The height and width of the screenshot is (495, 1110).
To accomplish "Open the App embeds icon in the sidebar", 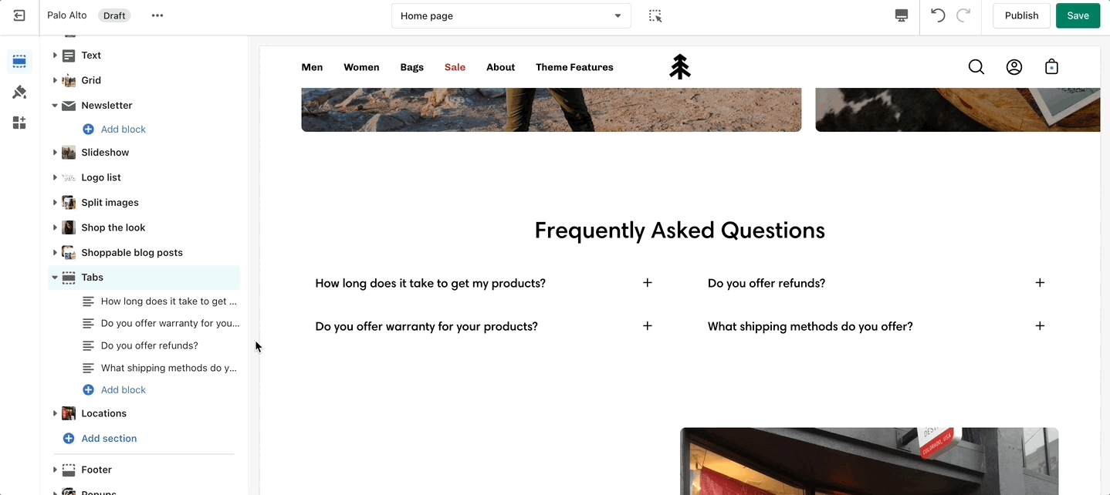I will tap(19, 123).
